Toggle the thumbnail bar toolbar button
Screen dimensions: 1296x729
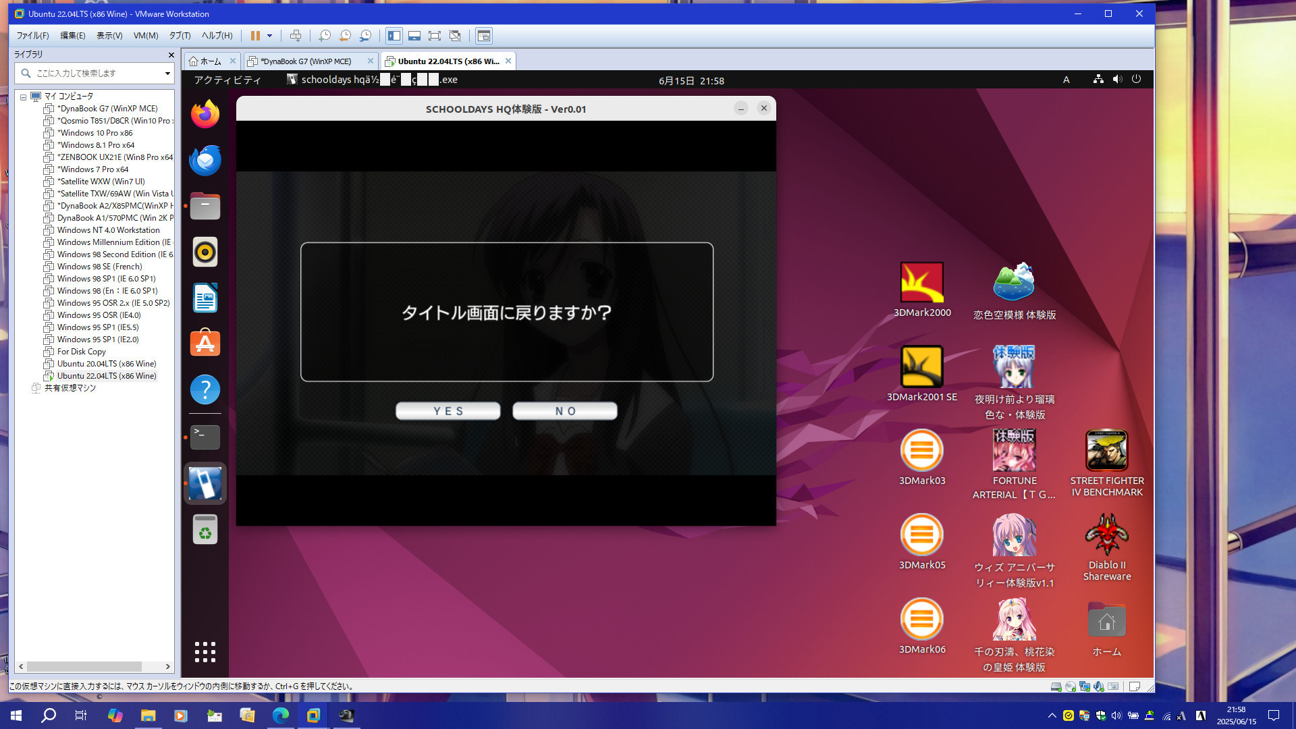(414, 36)
